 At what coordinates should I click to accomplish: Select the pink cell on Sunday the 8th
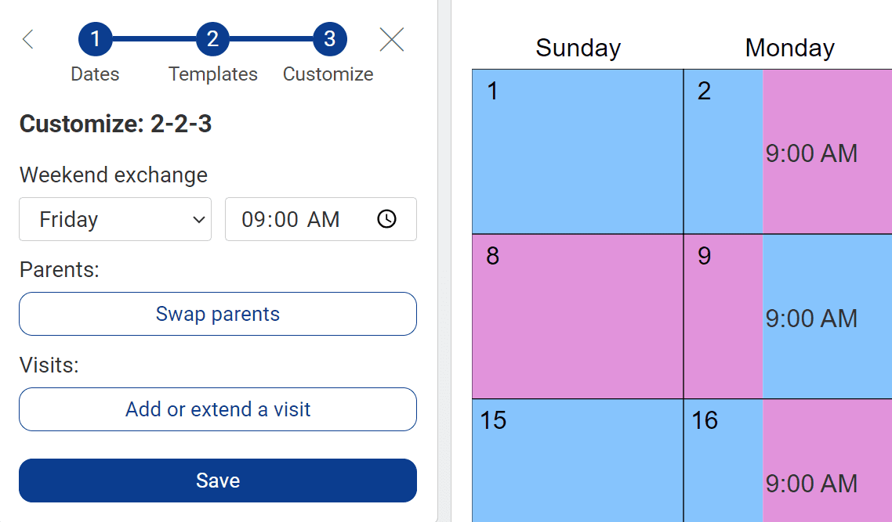click(x=578, y=317)
